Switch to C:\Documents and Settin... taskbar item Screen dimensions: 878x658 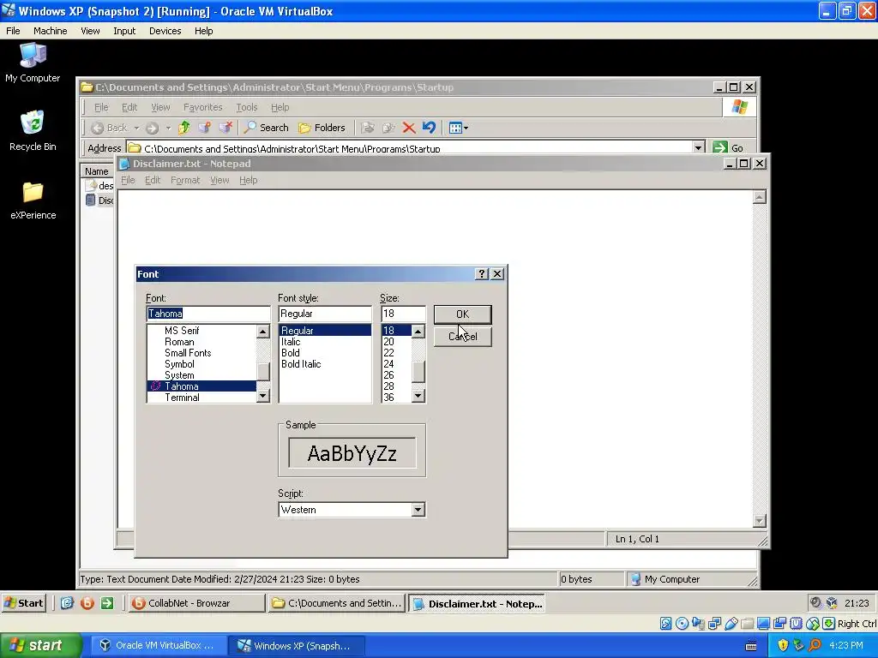337,603
